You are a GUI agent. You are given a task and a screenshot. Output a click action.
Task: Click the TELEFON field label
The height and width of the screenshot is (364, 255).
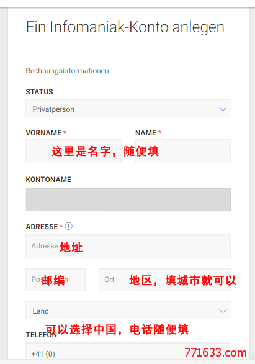point(42,335)
